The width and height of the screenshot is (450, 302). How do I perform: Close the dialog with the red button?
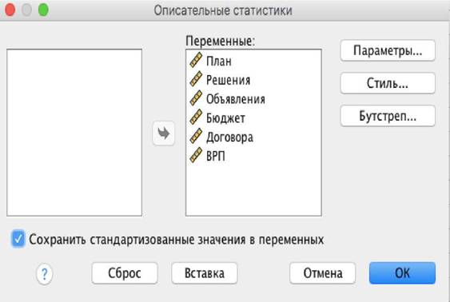10,10
